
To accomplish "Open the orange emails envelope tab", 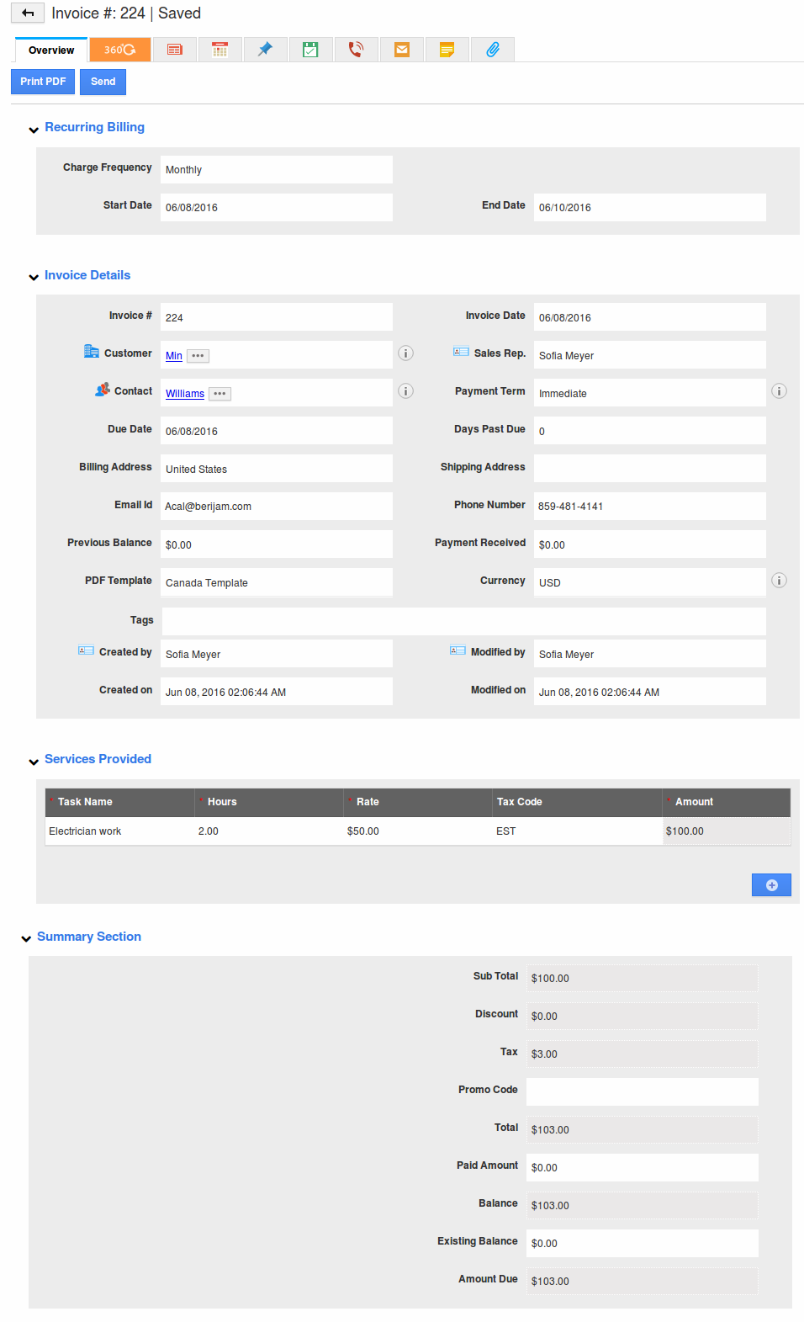I will coord(402,50).
